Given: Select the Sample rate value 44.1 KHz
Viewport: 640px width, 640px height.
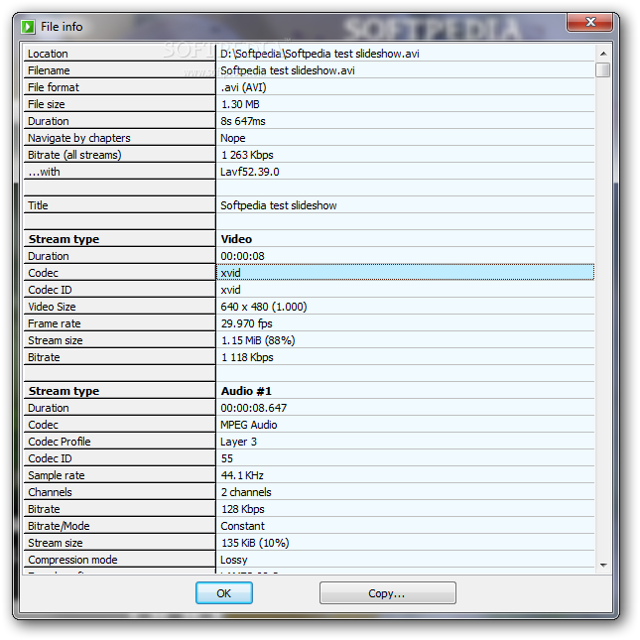Looking at the screenshot, I should [242, 475].
